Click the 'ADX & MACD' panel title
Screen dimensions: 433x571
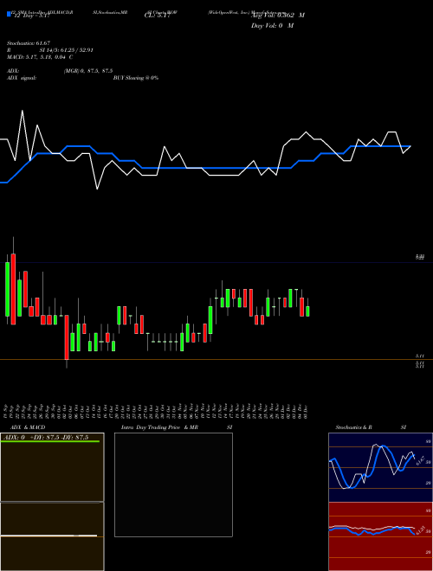click(x=28, y=427)
